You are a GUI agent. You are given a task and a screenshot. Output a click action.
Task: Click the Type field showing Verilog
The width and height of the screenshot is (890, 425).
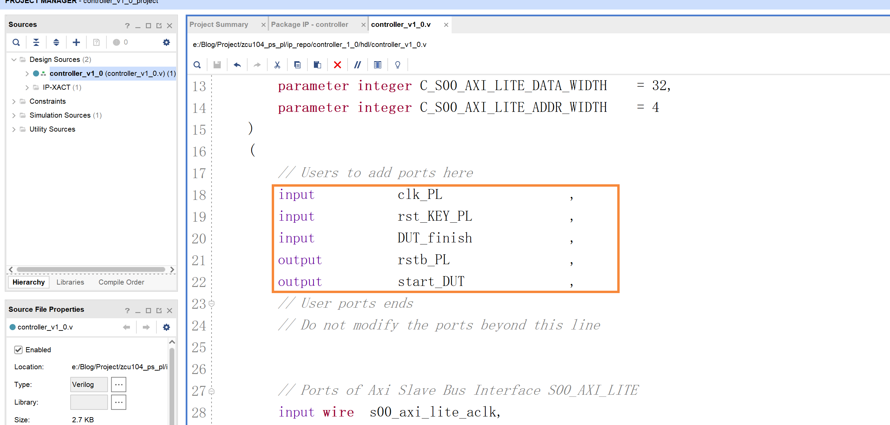click(x=89, y=384)
